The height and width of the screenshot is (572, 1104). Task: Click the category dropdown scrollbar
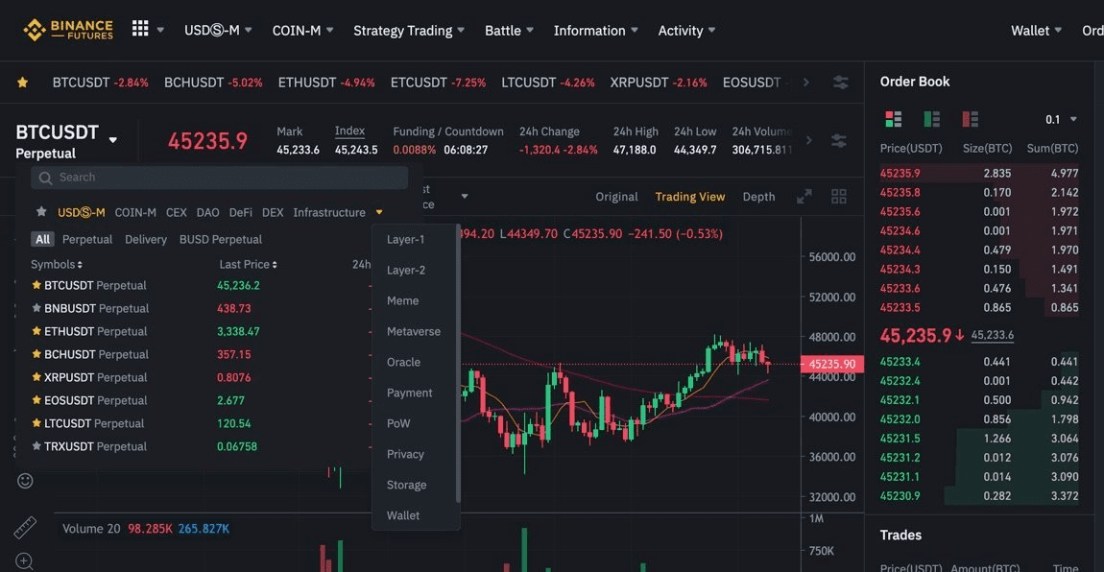click(x=458, y=363)
